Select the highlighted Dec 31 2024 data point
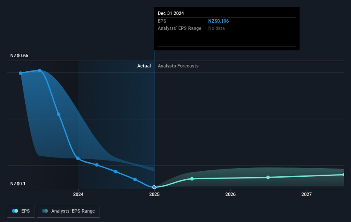Screen dimensions: 351x222 point(154,187)
